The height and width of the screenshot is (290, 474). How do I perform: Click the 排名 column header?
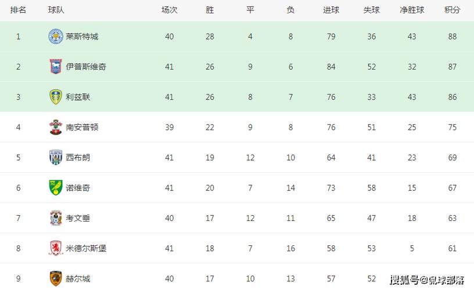(x=18, y=10)
